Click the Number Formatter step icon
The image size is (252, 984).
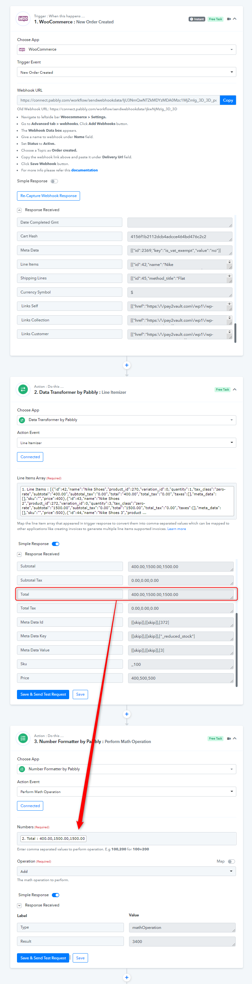23,738
